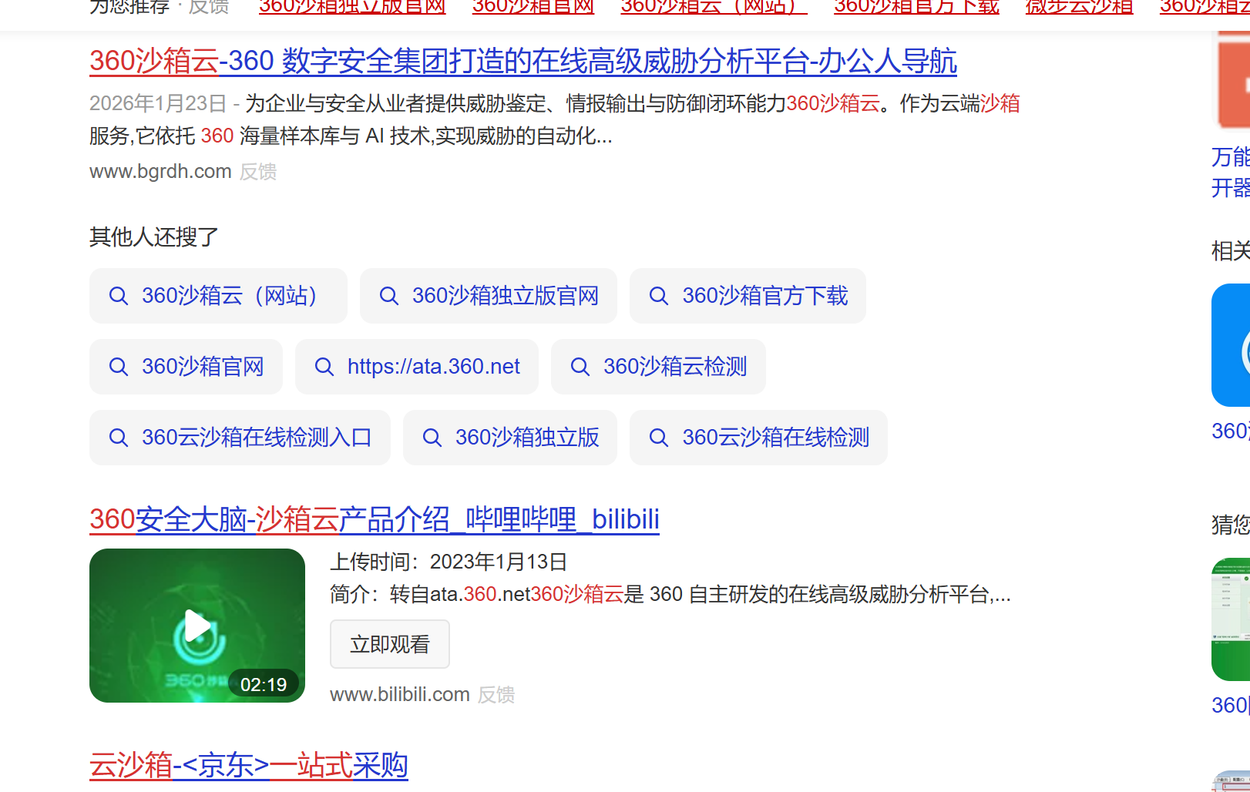Open the 云沙箱 京东 一站式采购 result title
This screenshot has width=1250, height=792.
click(x=249, y=765)
